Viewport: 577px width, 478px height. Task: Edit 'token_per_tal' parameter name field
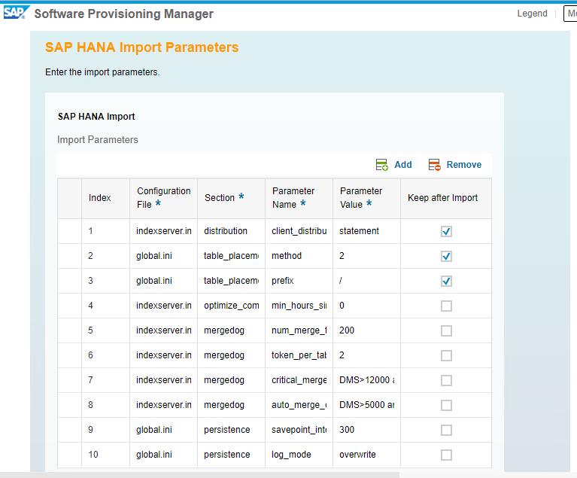[x=299, y=355]
